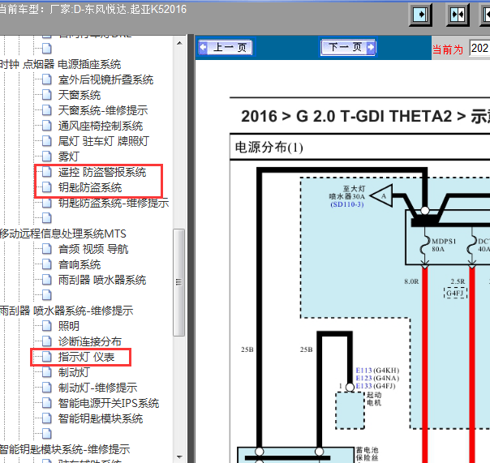Click the page icon beside 雨刮器 喷水器系统

pos(47,280)
